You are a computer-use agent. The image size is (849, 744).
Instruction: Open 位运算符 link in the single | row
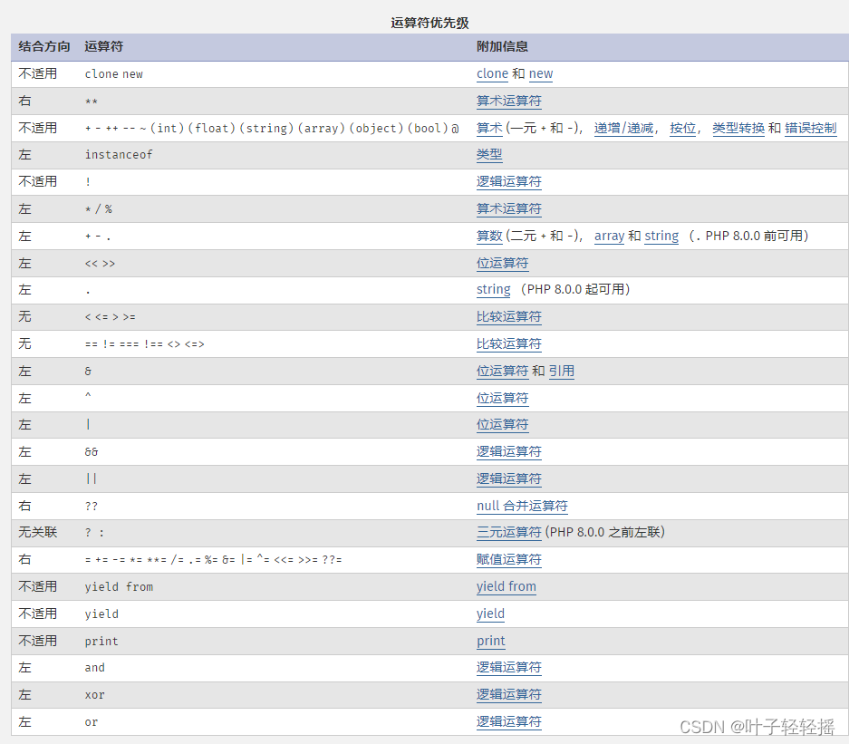(x=503, y=424)
